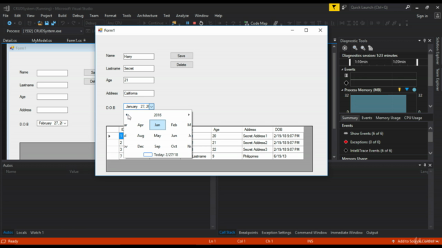Open the Autos panel window options dropdown

click(x=419, y=165)
